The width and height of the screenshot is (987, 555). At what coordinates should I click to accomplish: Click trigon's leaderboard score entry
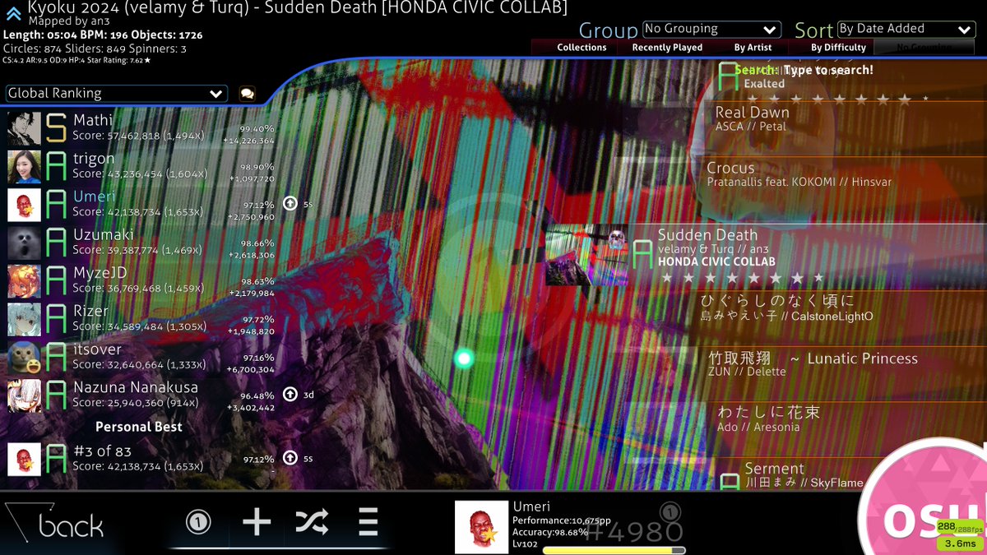click(141, 167)
